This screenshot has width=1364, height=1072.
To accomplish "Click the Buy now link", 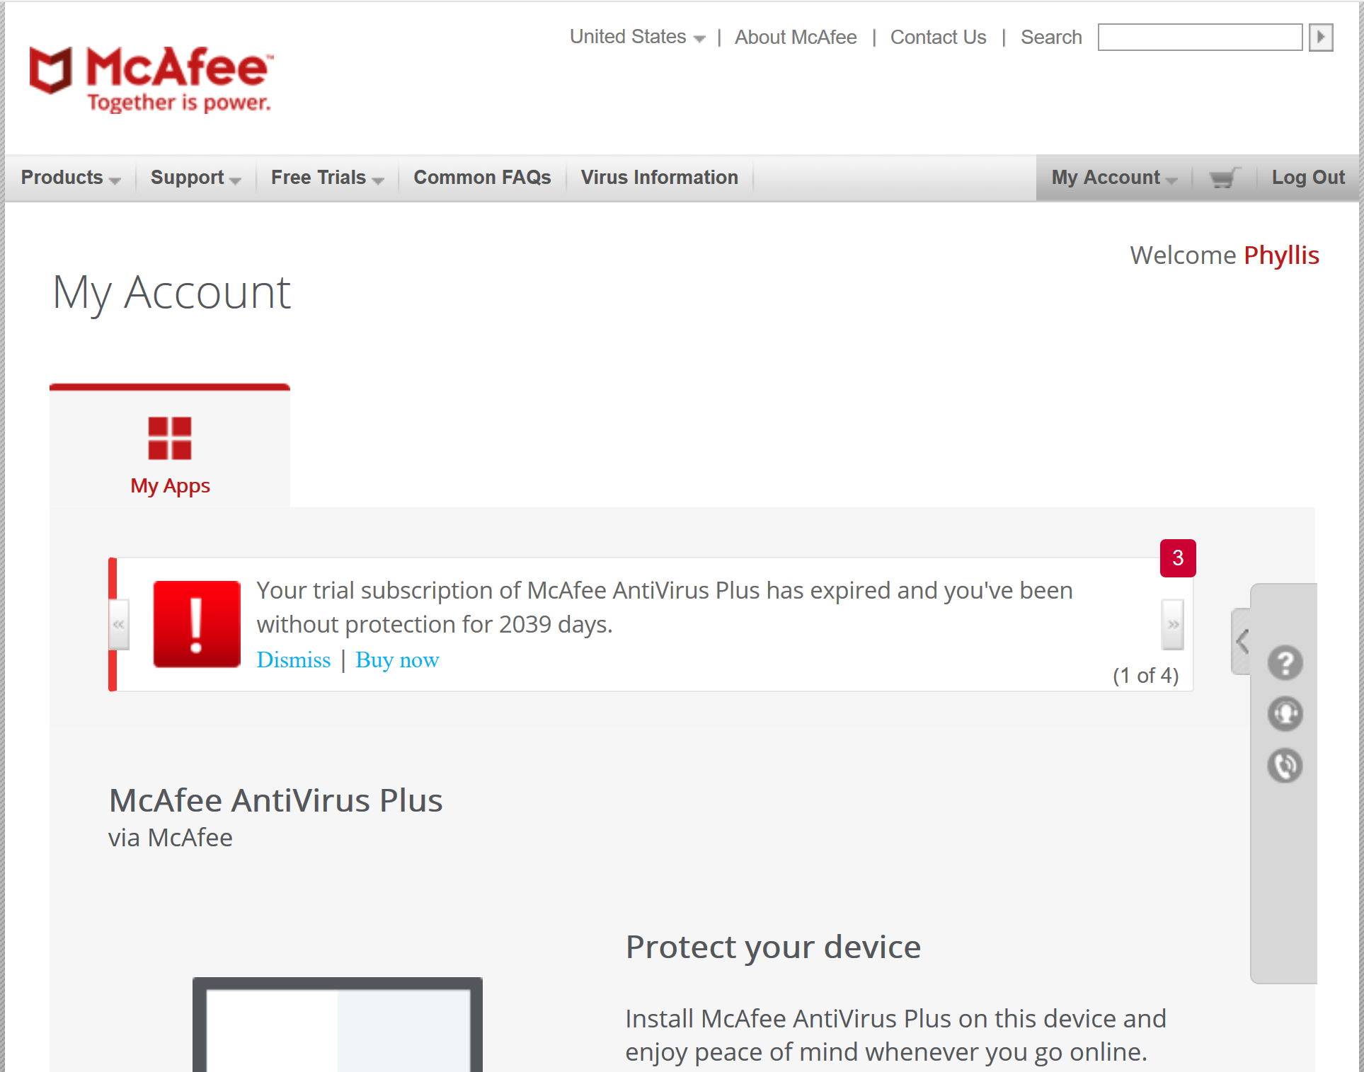I will (x=397, y=659).
